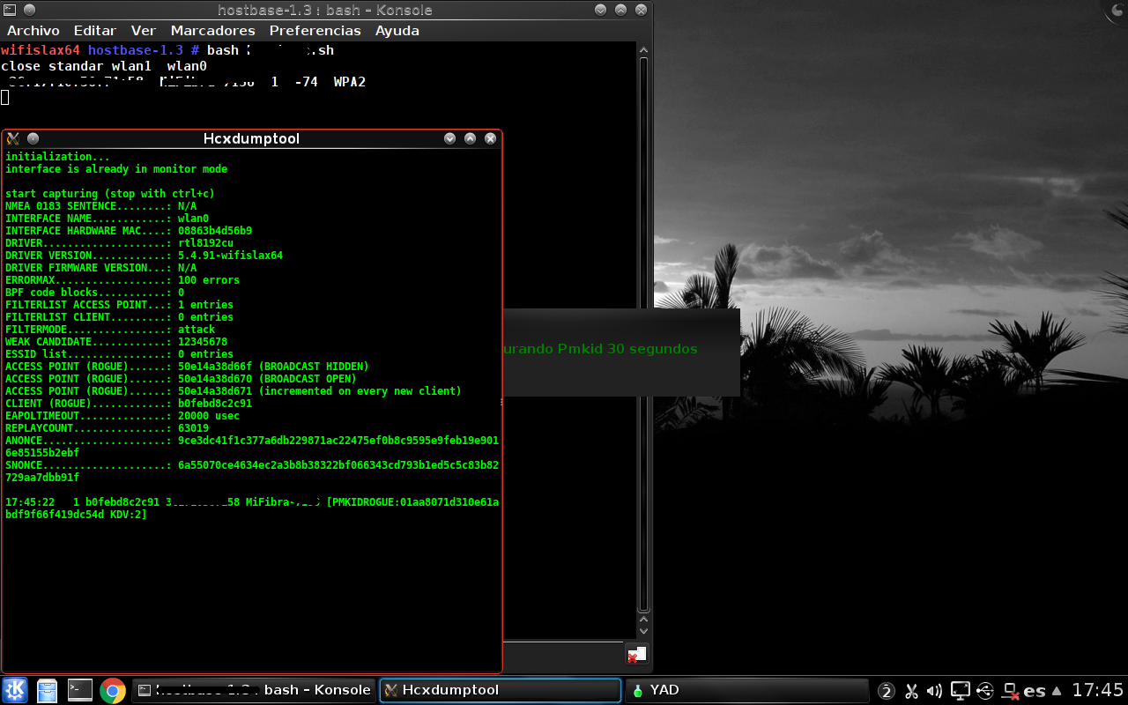Switch to the Hcxdumptool taskbar entry

[500, 690]
